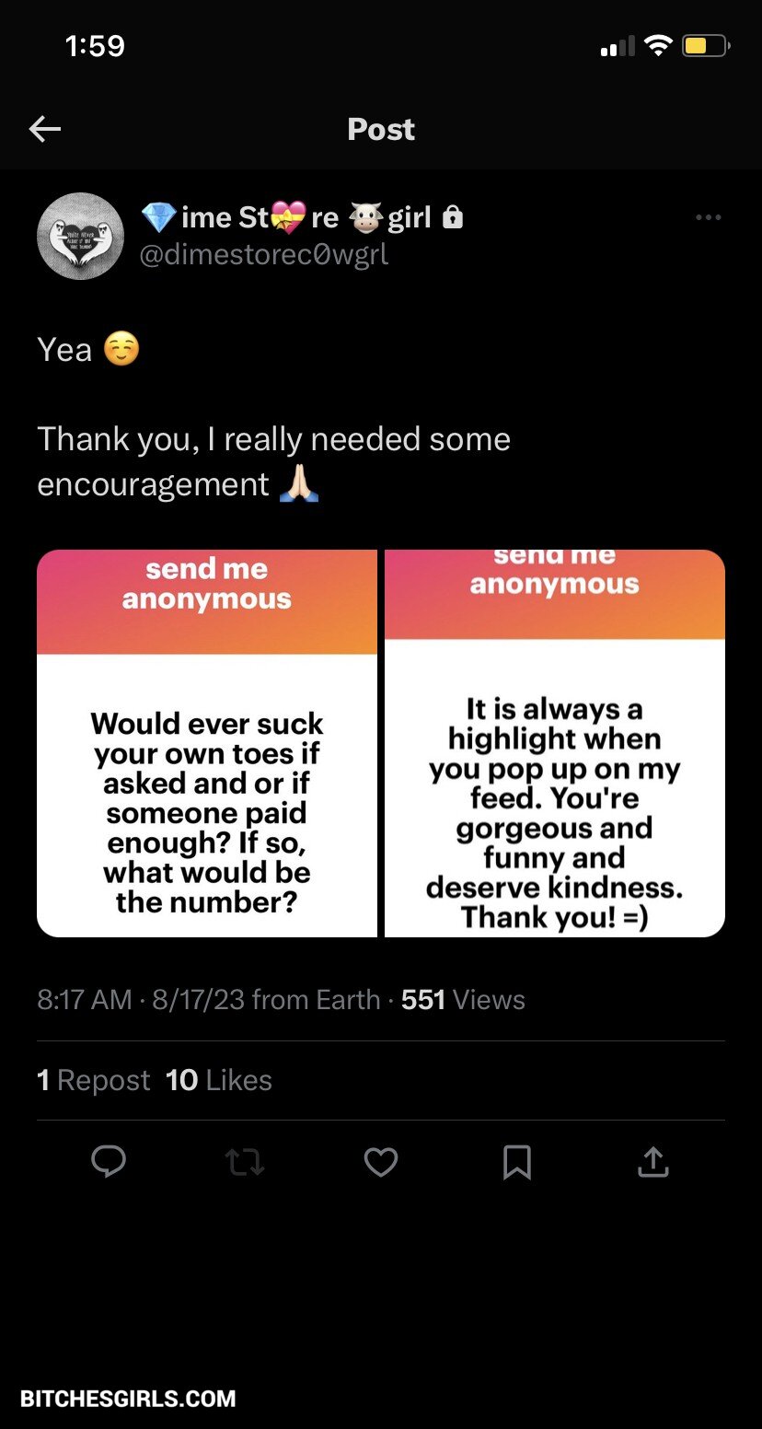The width and height of the screenshot is (762, 1429).
Task: Tap the 1:59 clock in status bar
Action: coord(95,45)
